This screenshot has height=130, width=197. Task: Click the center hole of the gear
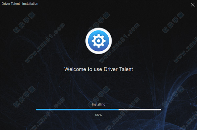click(x=98, y=41)
